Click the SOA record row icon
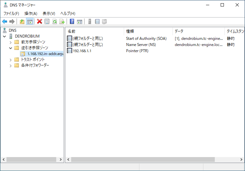245x171 pixels. 70,38
